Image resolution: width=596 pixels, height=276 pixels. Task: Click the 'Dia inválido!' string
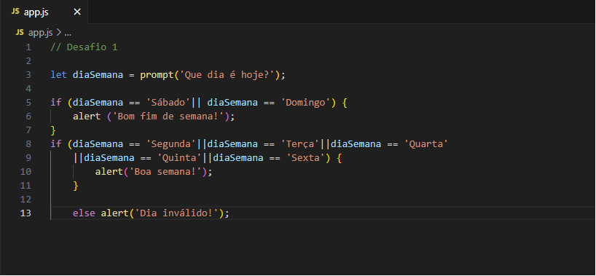click(x=177, y=213)
